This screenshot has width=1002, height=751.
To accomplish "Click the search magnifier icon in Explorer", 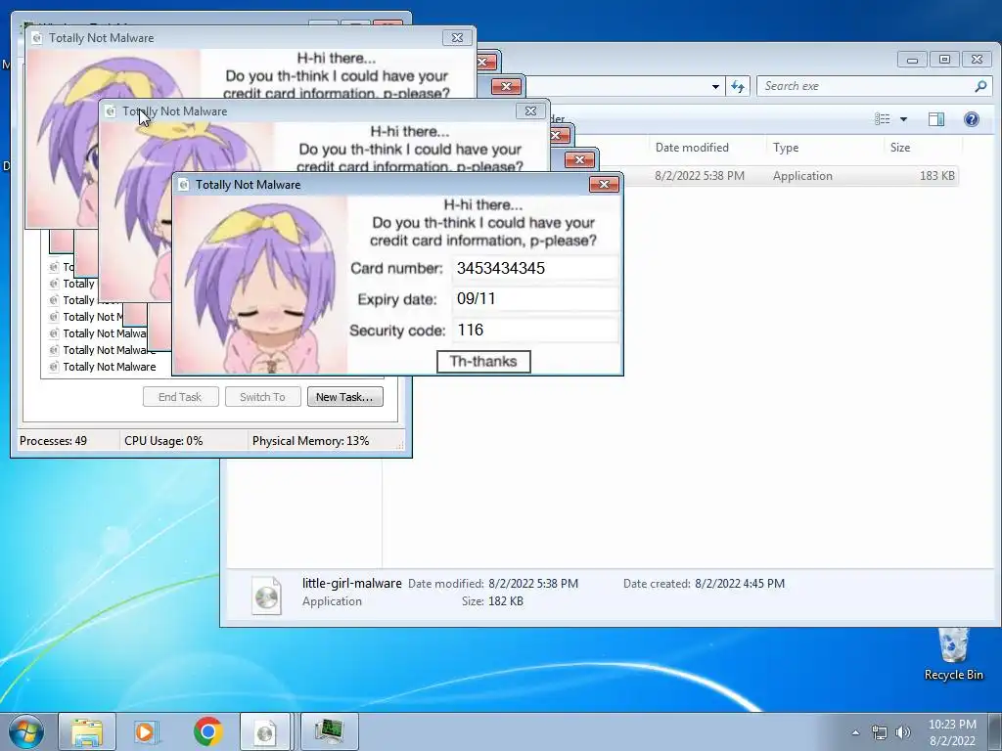I will [980, 86].
